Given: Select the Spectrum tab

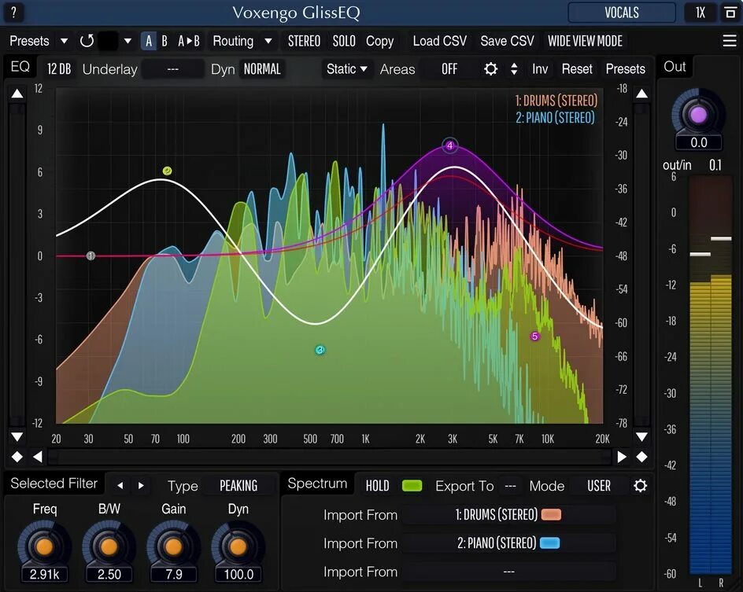Looking at the screenshot, I should pyautogui.click(x=317, y=484).
